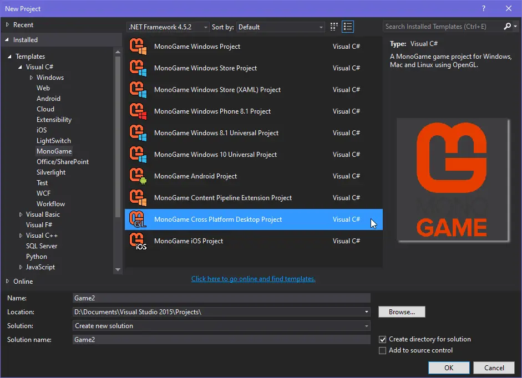Screen dimensions: 522x378
Task: Click the Windows 8.1 Universal Project icon
Action: (x=138, y=133)
